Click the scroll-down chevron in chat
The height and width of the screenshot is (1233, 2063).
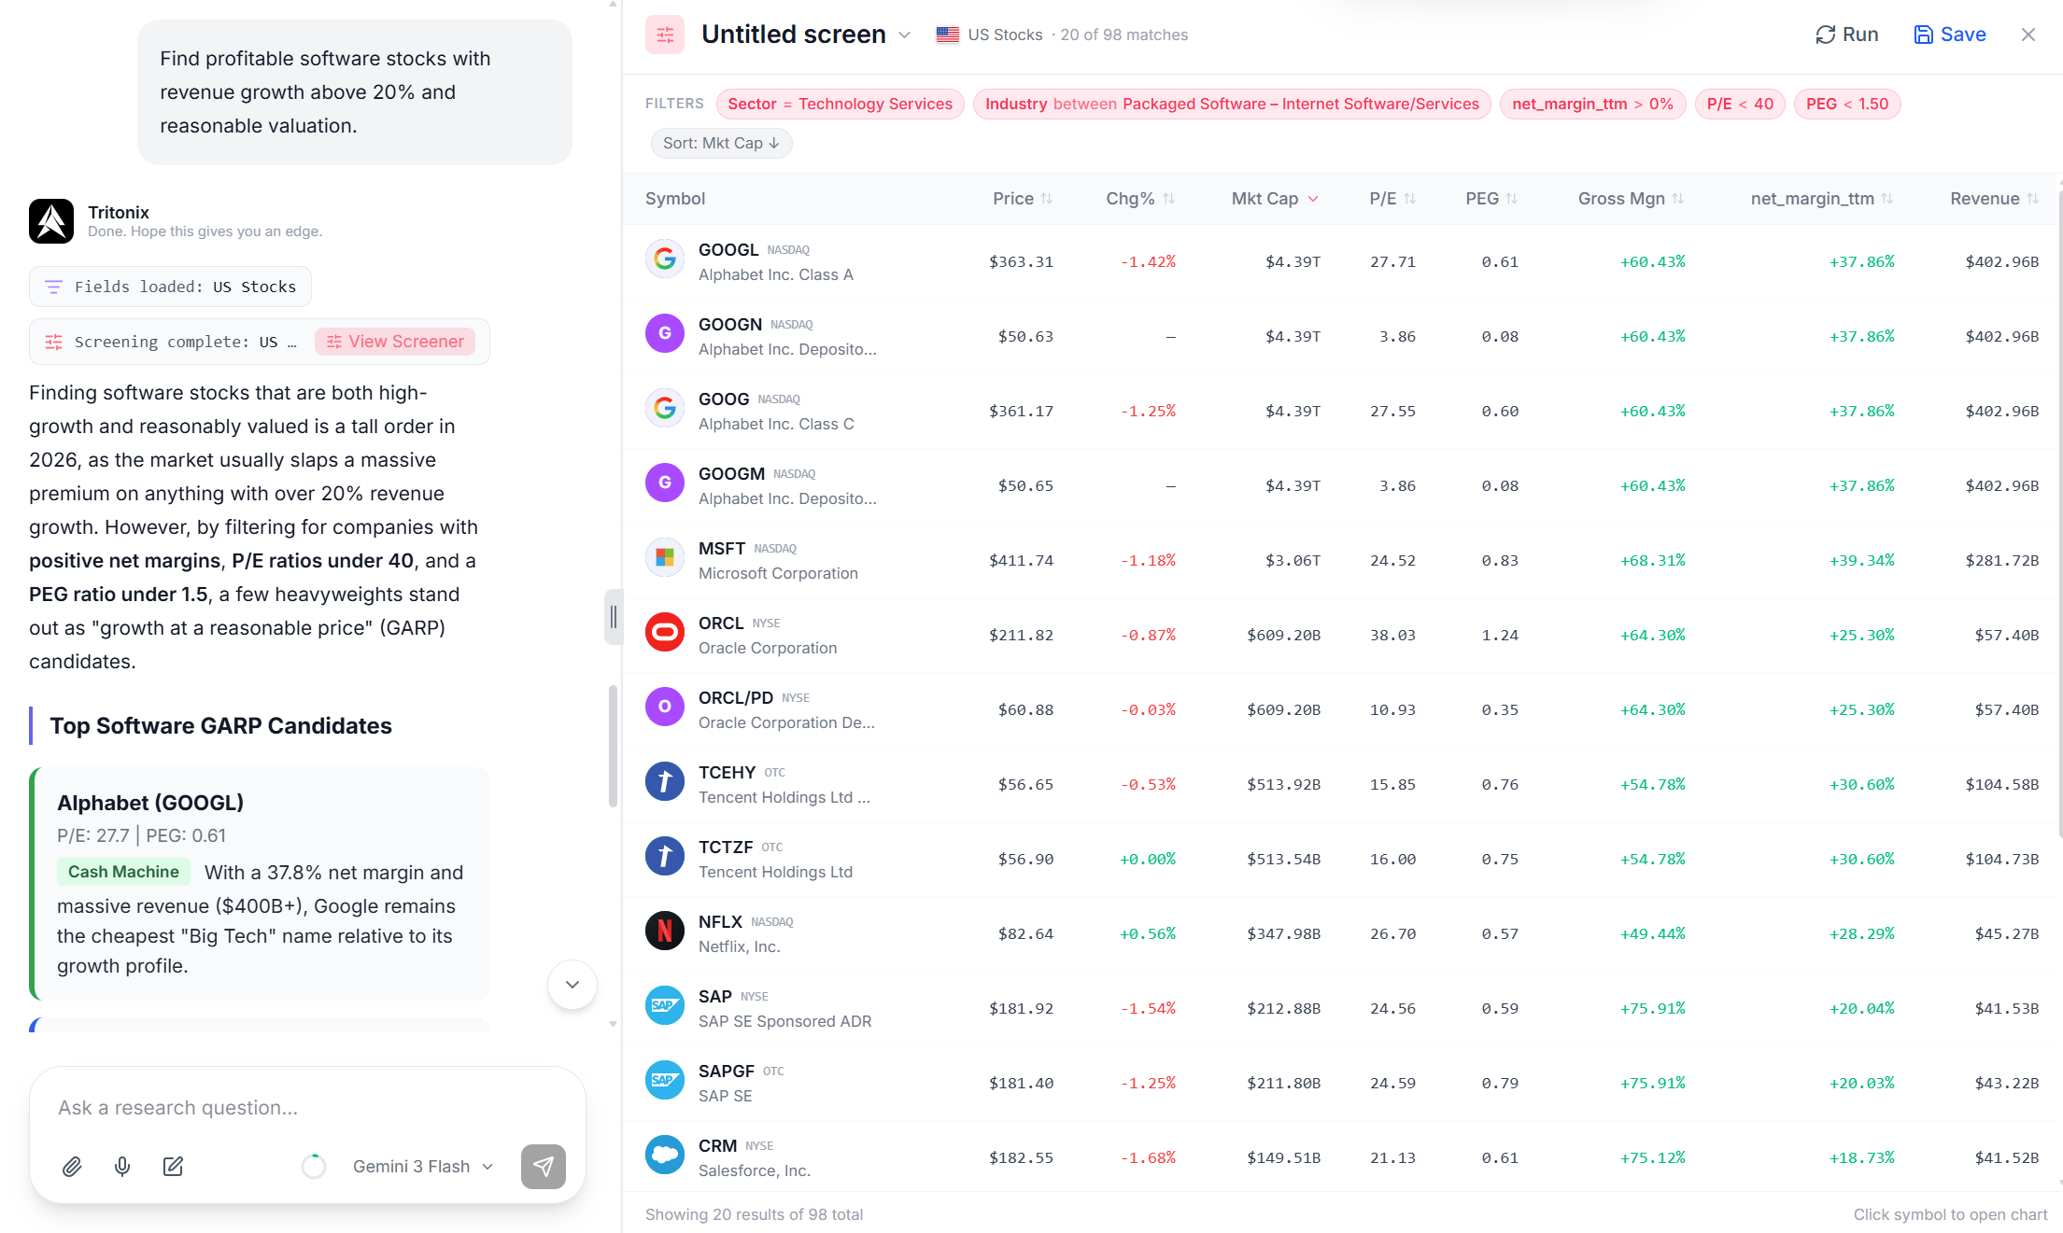pos(572,985)
